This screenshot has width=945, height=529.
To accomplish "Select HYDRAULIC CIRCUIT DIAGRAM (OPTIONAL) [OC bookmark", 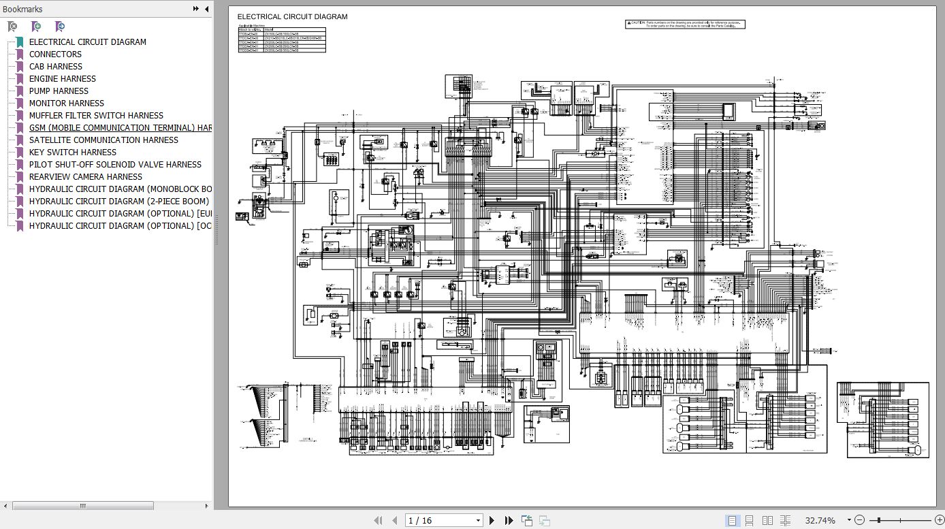I will click(121, 226).
